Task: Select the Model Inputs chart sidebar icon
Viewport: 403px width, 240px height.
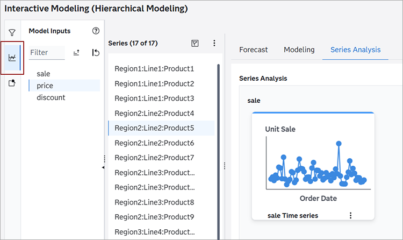Action: 12,58
